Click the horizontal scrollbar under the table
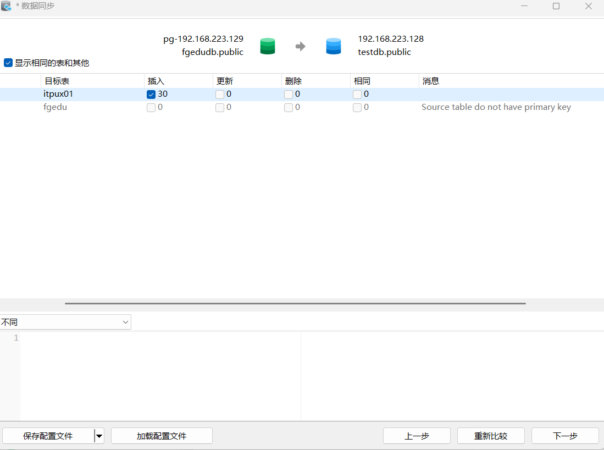604x450 pixels. click(x=295, y=303)
